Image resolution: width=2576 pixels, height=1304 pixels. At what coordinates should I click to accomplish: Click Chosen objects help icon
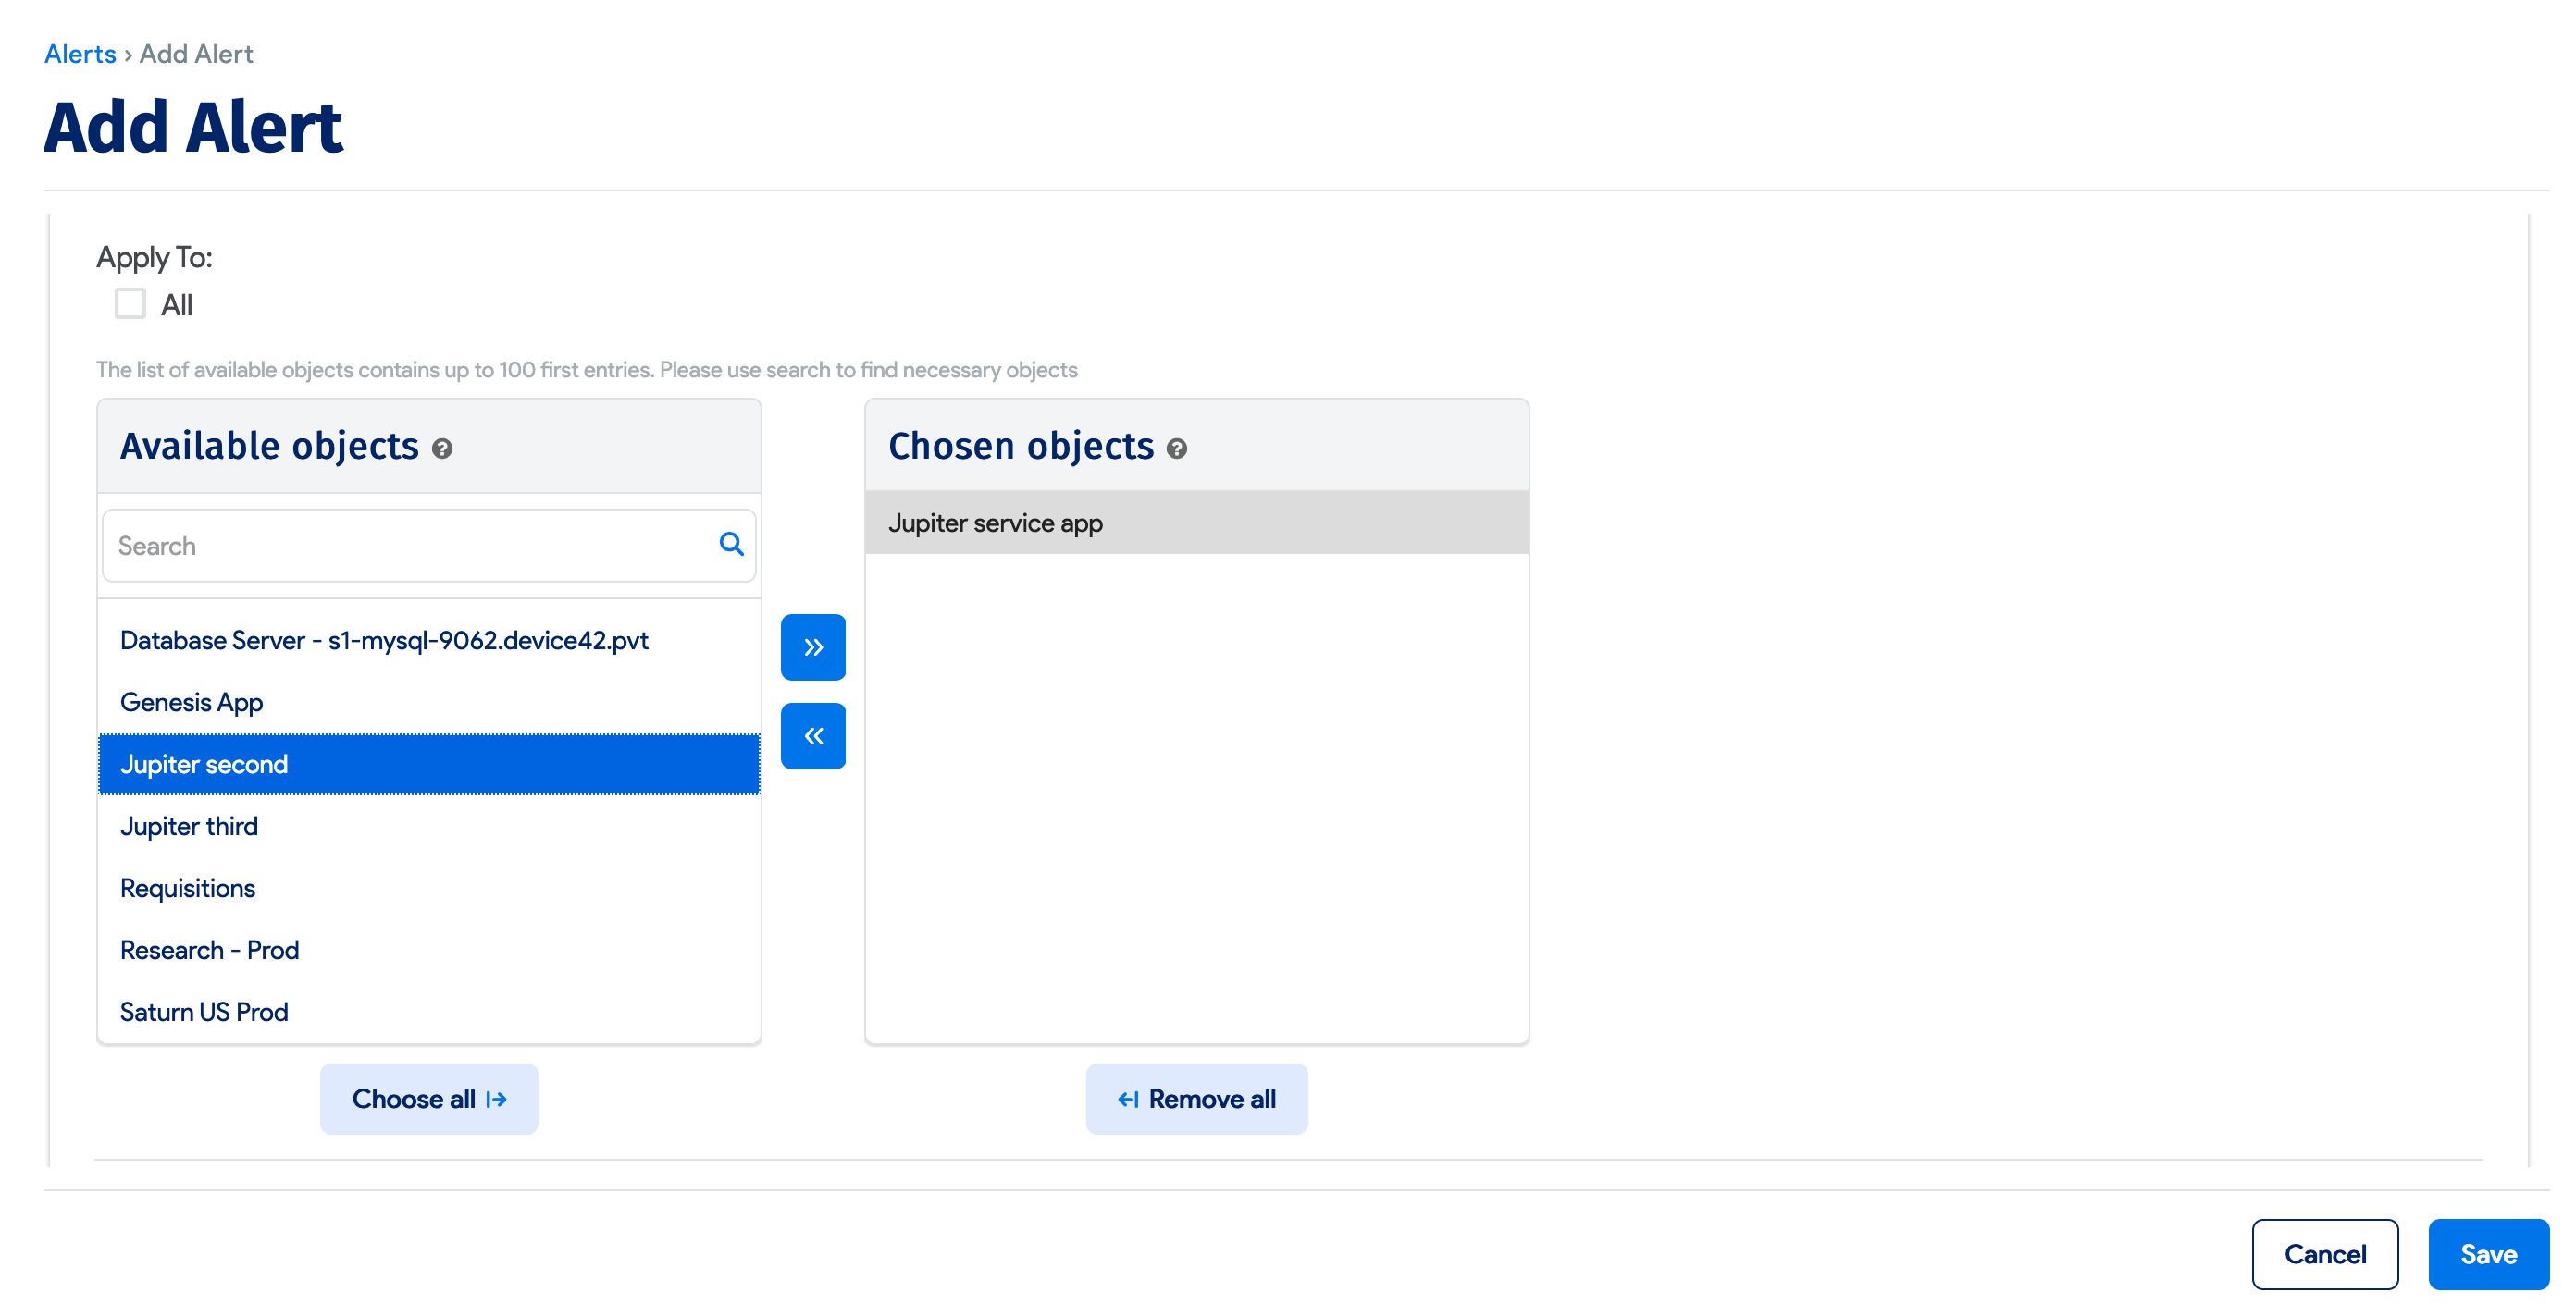(x=1177, y=449)
